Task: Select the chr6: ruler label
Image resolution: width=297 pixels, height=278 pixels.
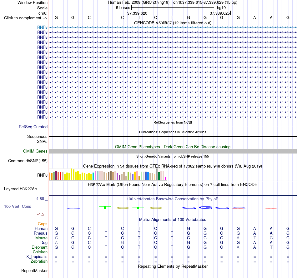Action: point(43,13)
